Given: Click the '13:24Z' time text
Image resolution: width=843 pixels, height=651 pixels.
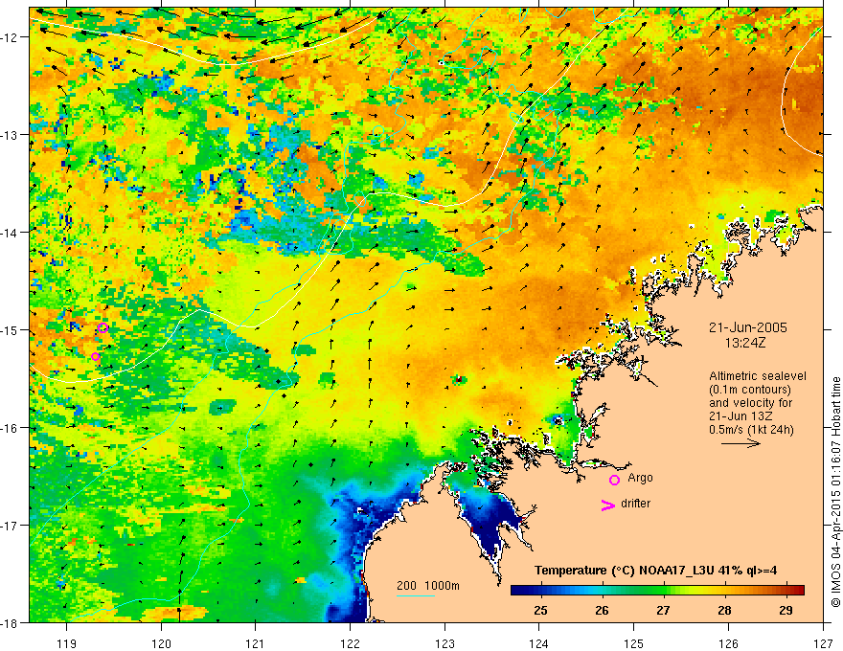Looking at the screenshot, I should (744, 343).
